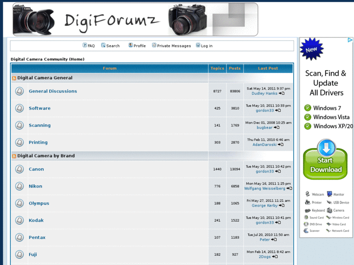View latest post icon next to bugbear
Screen dimensions: 354x265
pyautogui.click(x=277, y=127)
